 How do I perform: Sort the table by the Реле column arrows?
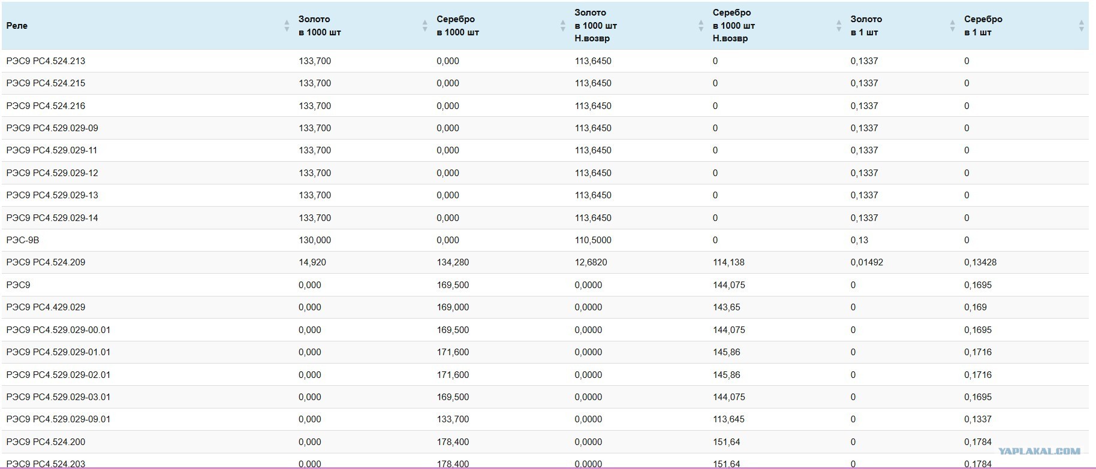point(287,26)
